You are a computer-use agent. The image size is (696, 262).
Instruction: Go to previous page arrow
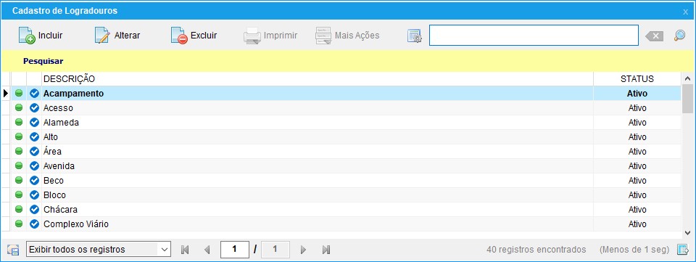point(207,250)
